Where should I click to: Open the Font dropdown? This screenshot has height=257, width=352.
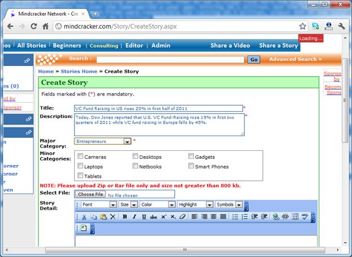pyautogui.click(x=99, y=204)
